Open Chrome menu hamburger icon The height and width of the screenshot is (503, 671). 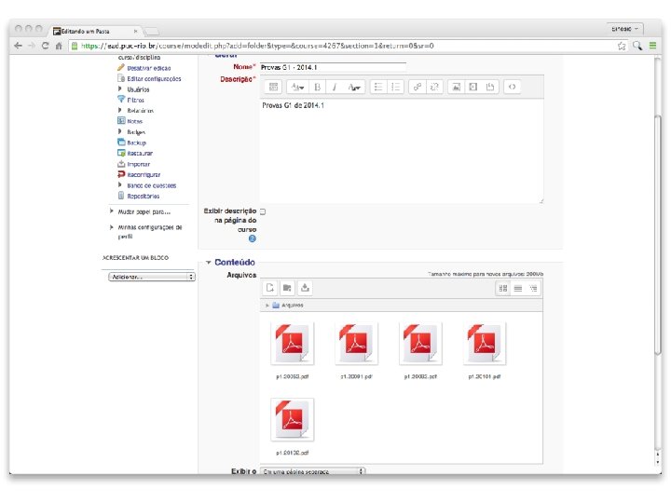pos(652,46)
